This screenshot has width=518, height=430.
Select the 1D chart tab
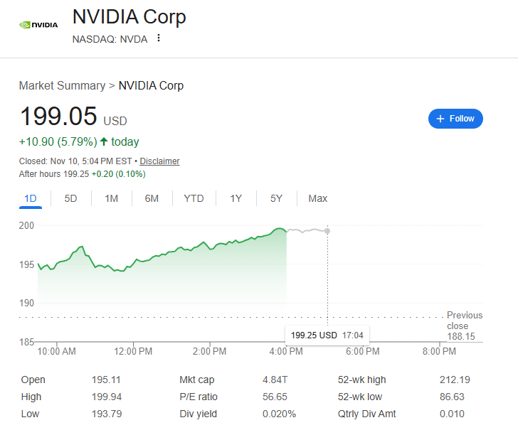(x=31, y=198)
